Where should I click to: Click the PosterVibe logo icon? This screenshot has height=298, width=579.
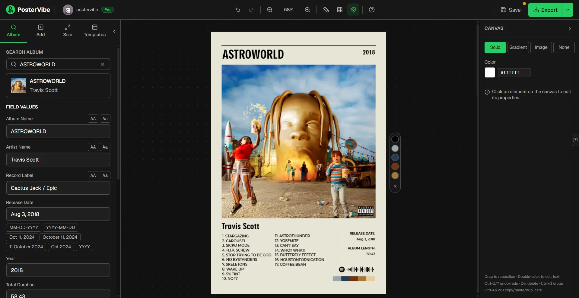coord(10,10)
